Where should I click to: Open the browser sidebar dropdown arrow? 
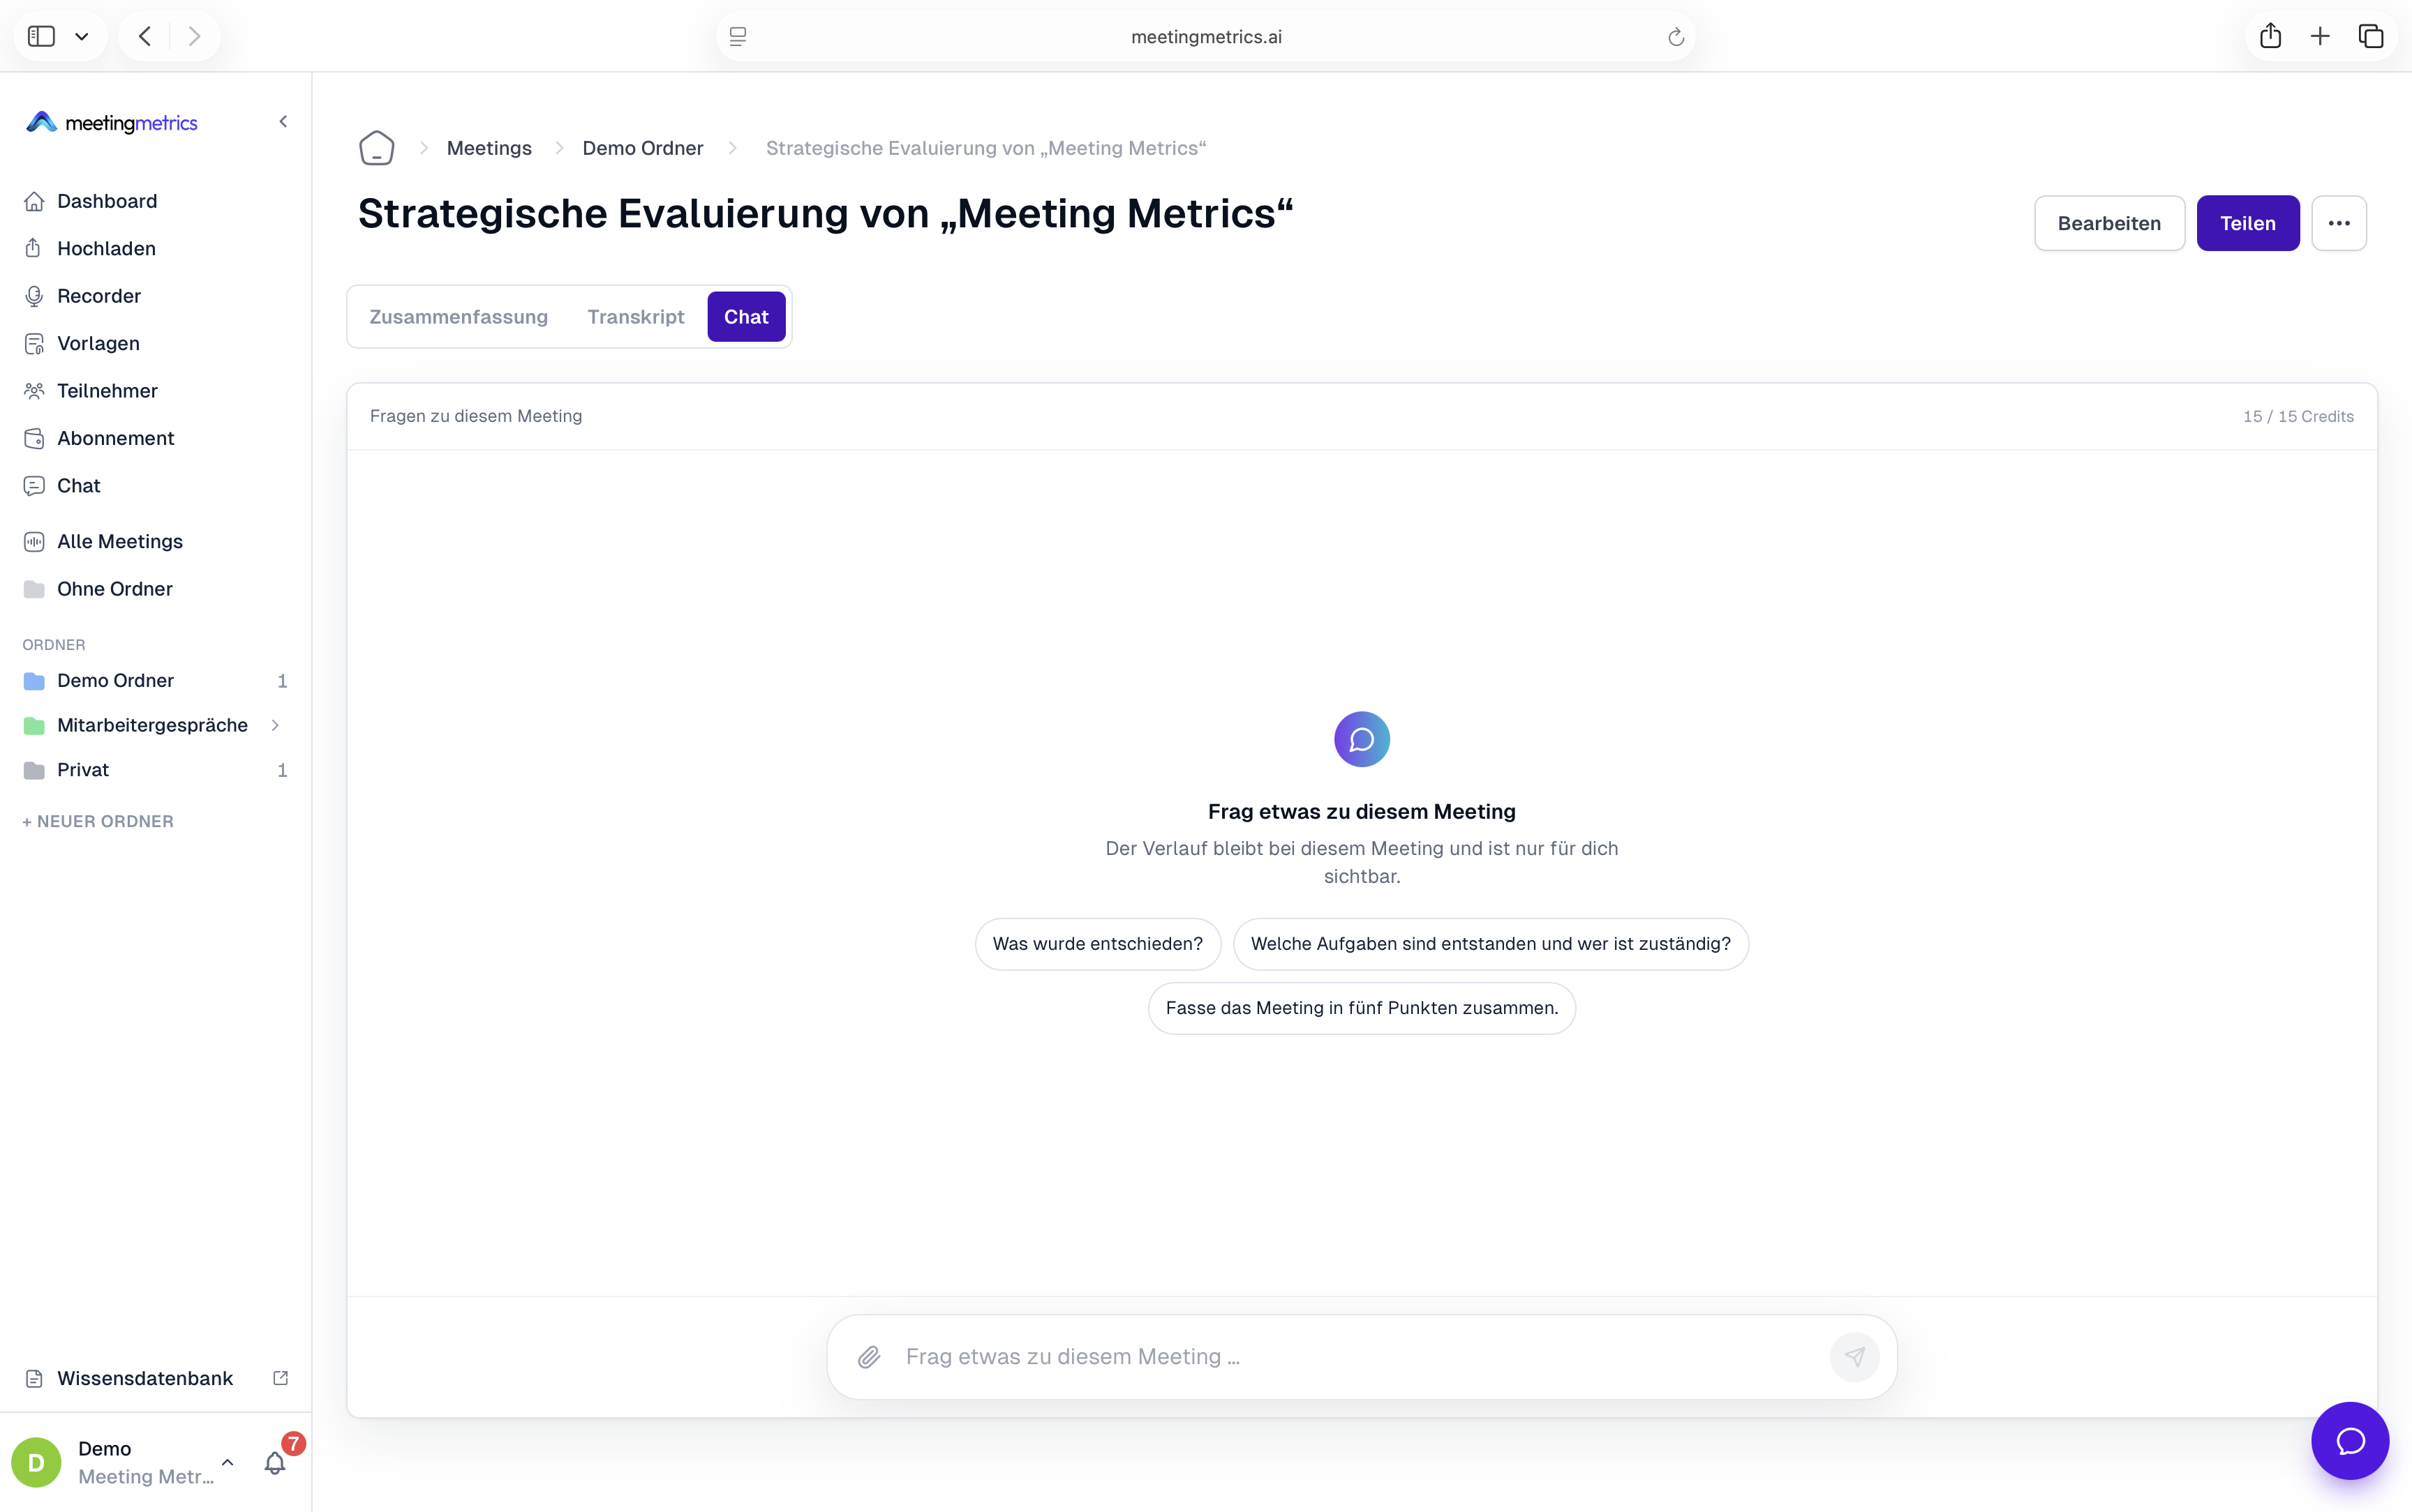[82, 36]
